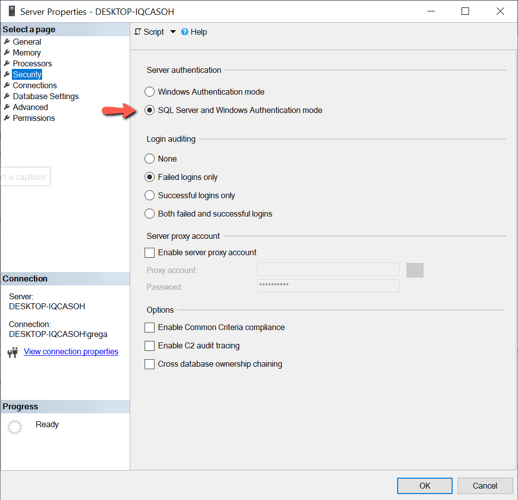The width and height of the screenshot is (518, 500).
Task: Enable C2 audit tracing checkbox
Action: tap(150, 346)
